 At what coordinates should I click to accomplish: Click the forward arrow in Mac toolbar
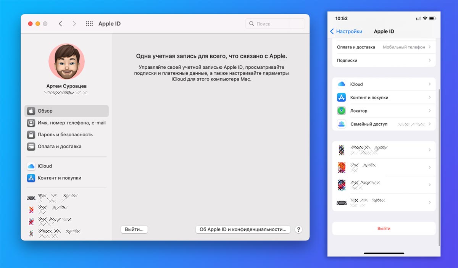74,24
